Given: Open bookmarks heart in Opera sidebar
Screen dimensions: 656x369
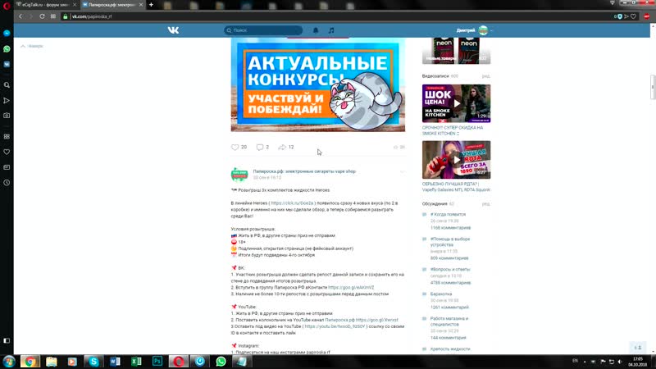Looking at the screenshot, I should tap(7, 152).
